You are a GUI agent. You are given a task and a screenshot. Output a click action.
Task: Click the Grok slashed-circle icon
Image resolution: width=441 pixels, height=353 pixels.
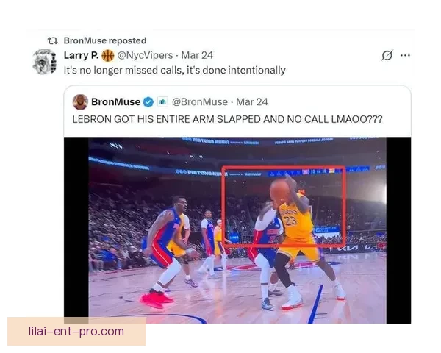click(x=387, y=55)
